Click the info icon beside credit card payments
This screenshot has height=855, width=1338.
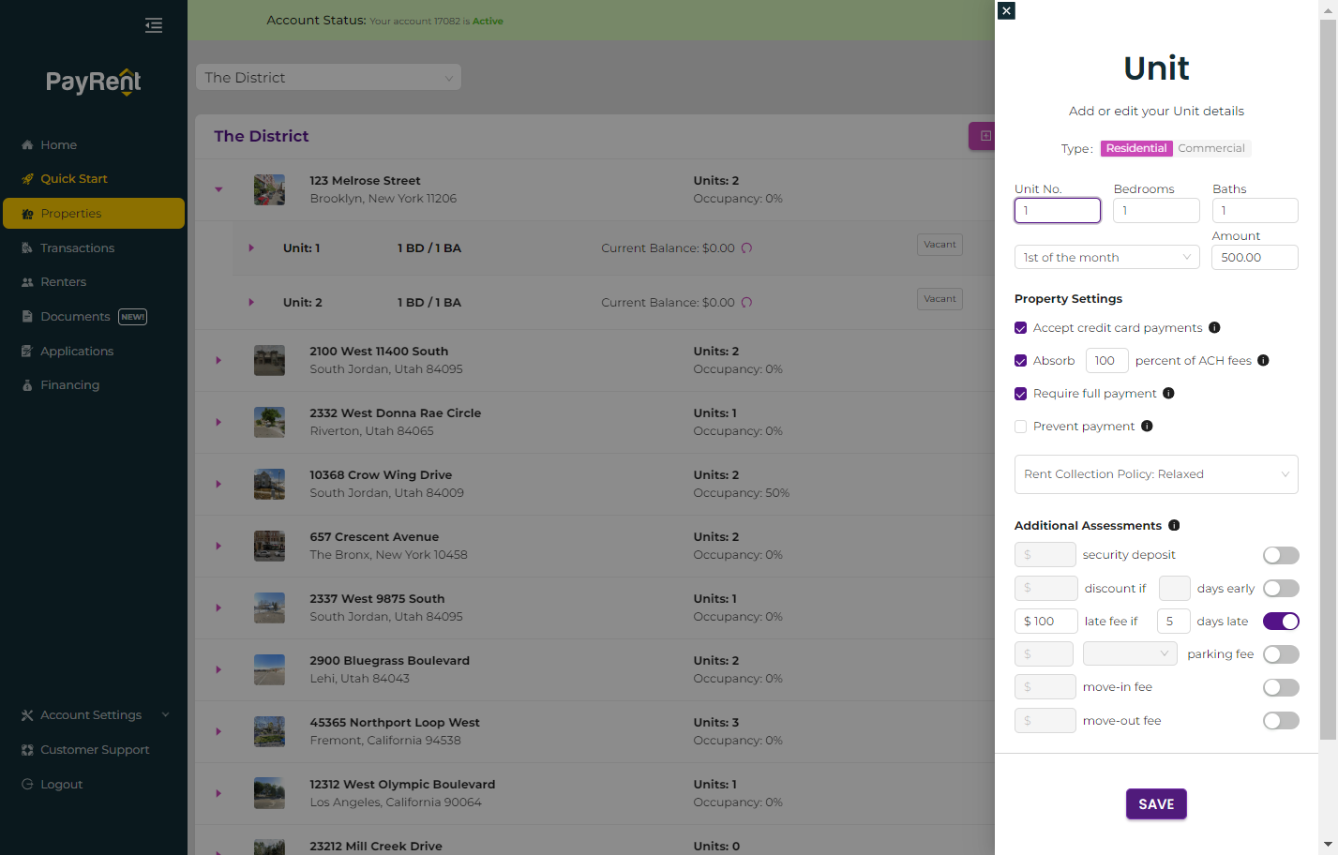tap(1214, 328)
